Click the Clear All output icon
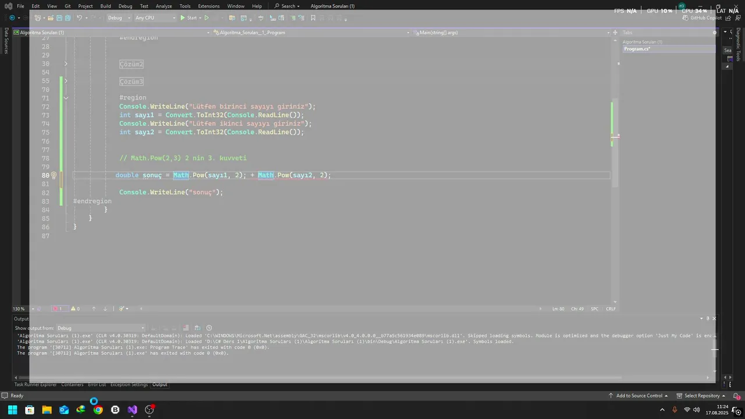Image resolution: width=745 pixels, height=419 pixels. pyautogui.click(x=186, y=328)
